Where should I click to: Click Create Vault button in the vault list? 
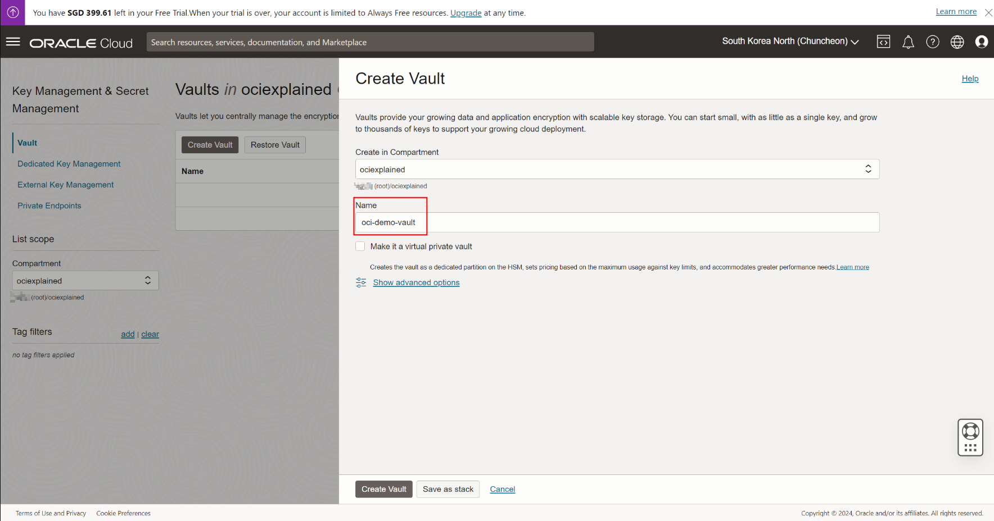tap(210, 145)
